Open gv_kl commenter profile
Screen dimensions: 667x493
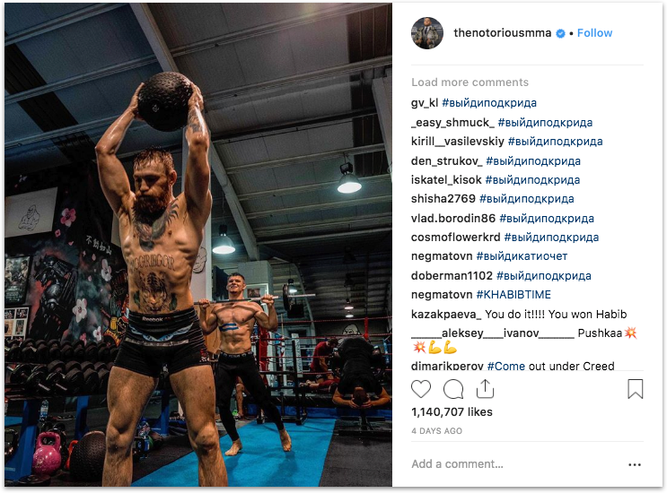424,103
